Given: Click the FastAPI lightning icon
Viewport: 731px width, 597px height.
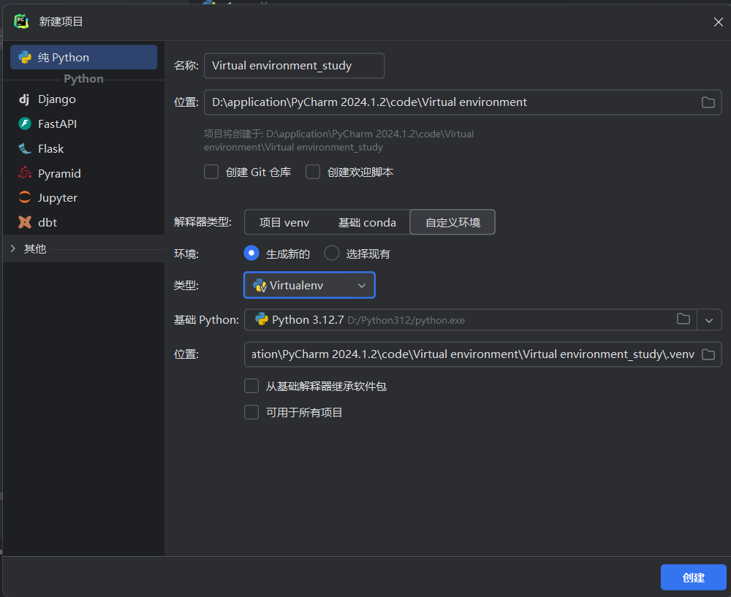Looking at the screenshot, I should pos(25,123).
